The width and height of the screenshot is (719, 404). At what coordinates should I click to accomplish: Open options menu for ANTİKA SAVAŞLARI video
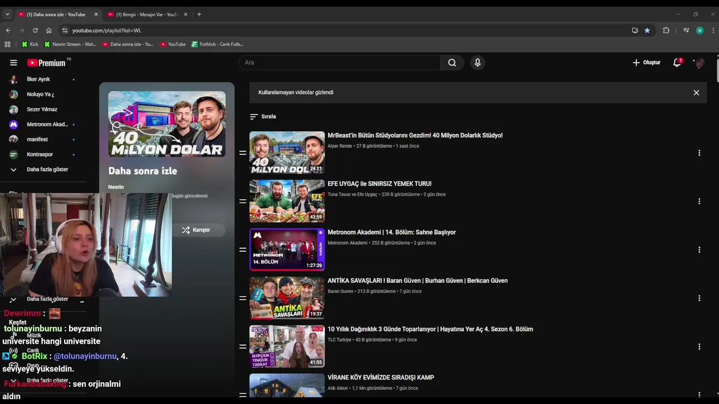coord(699,298)
